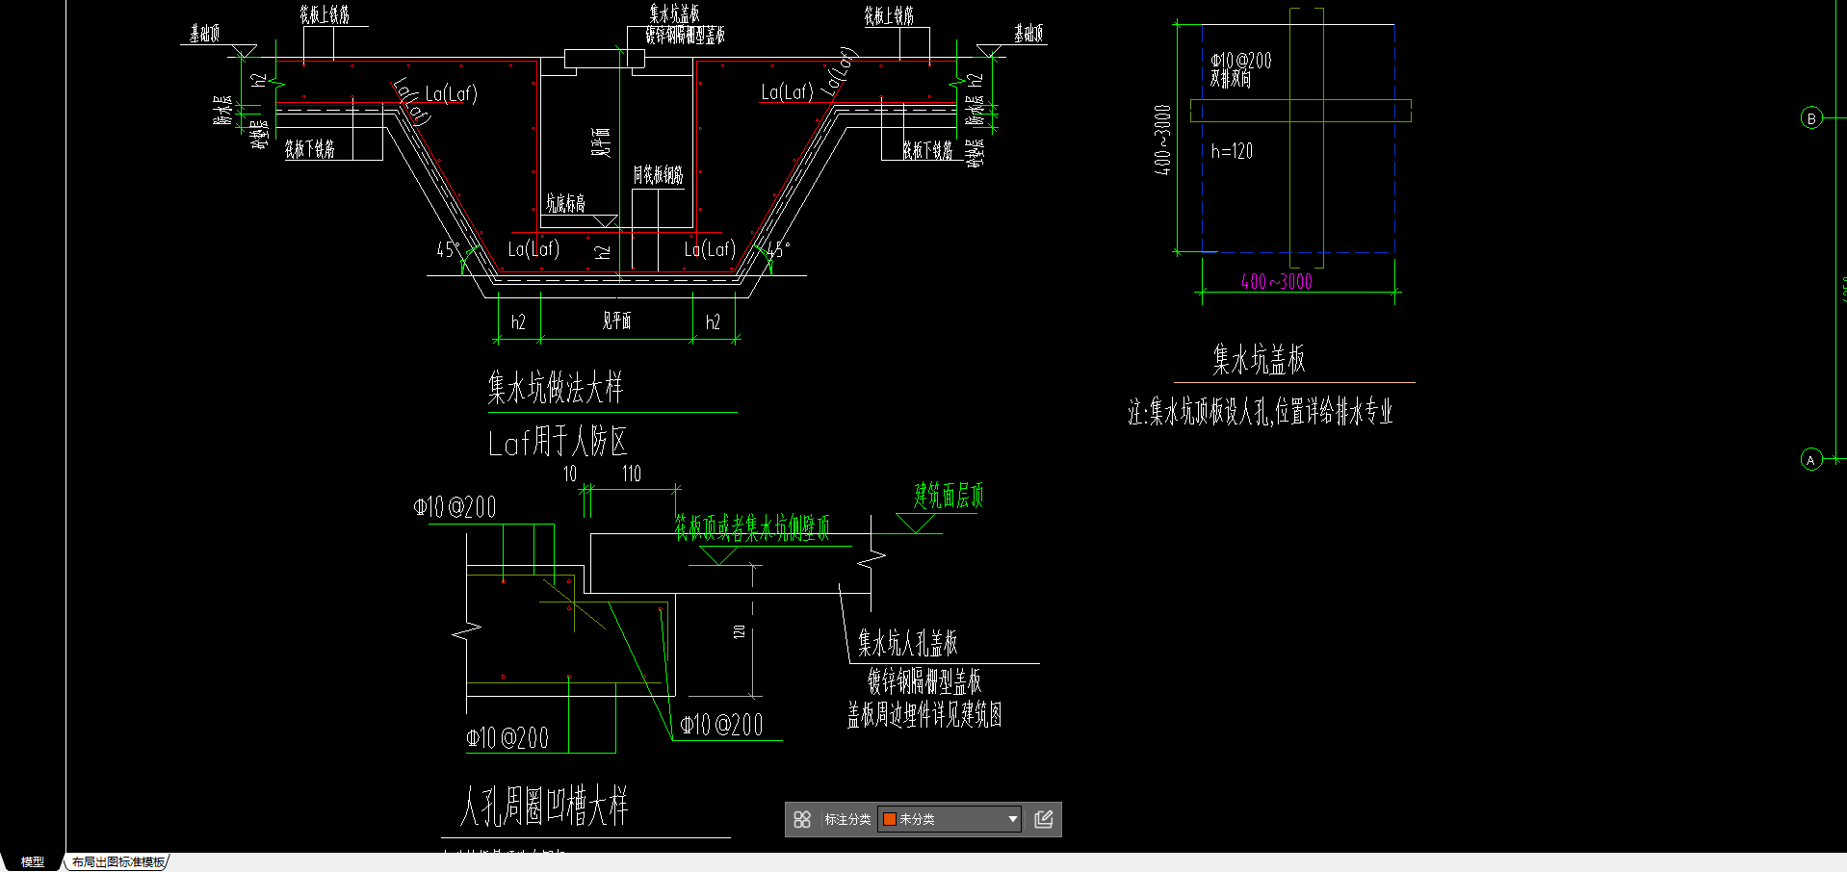
Task: Select the note starting with 注:集水坑顶板设人孔
Action: coord(1261,412)
